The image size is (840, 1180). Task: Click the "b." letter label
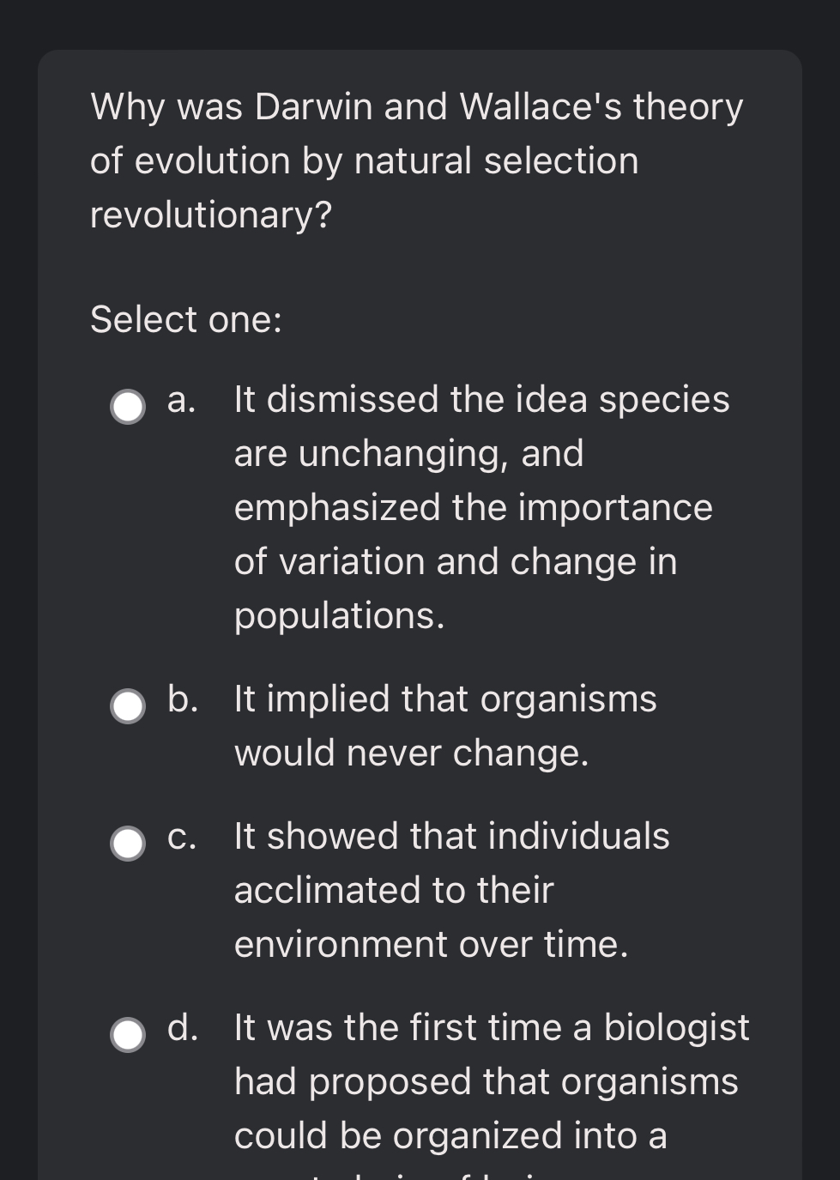click(183, 699)
